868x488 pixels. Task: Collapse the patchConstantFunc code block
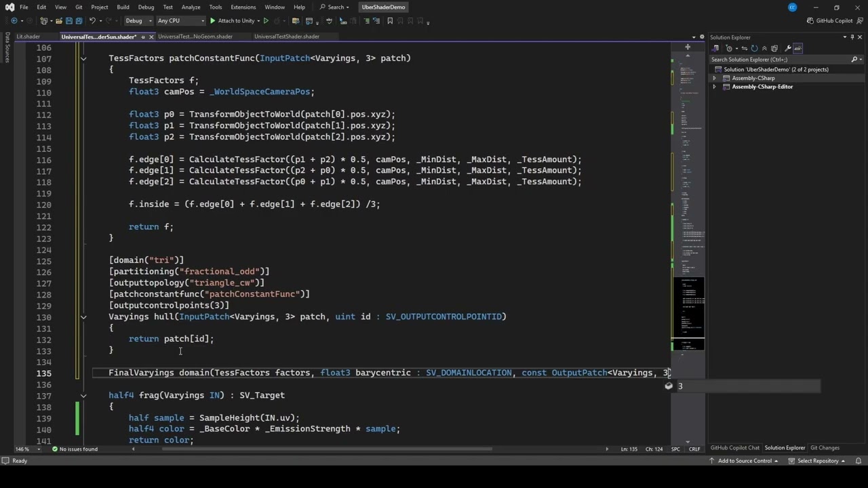point(83,58)
